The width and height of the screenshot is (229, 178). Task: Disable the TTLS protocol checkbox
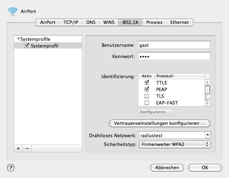147,83
